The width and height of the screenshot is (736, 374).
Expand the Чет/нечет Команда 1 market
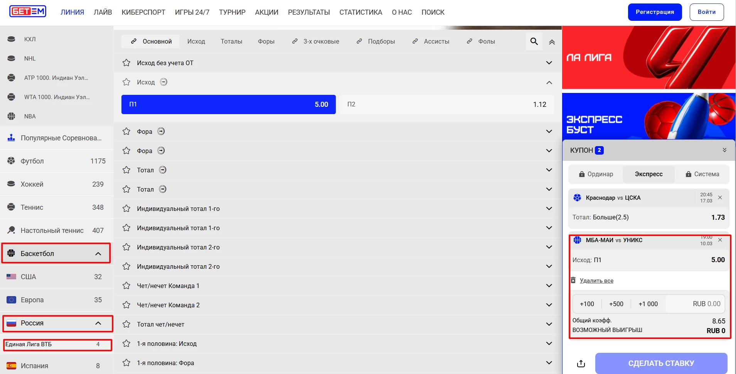(549, 286)
